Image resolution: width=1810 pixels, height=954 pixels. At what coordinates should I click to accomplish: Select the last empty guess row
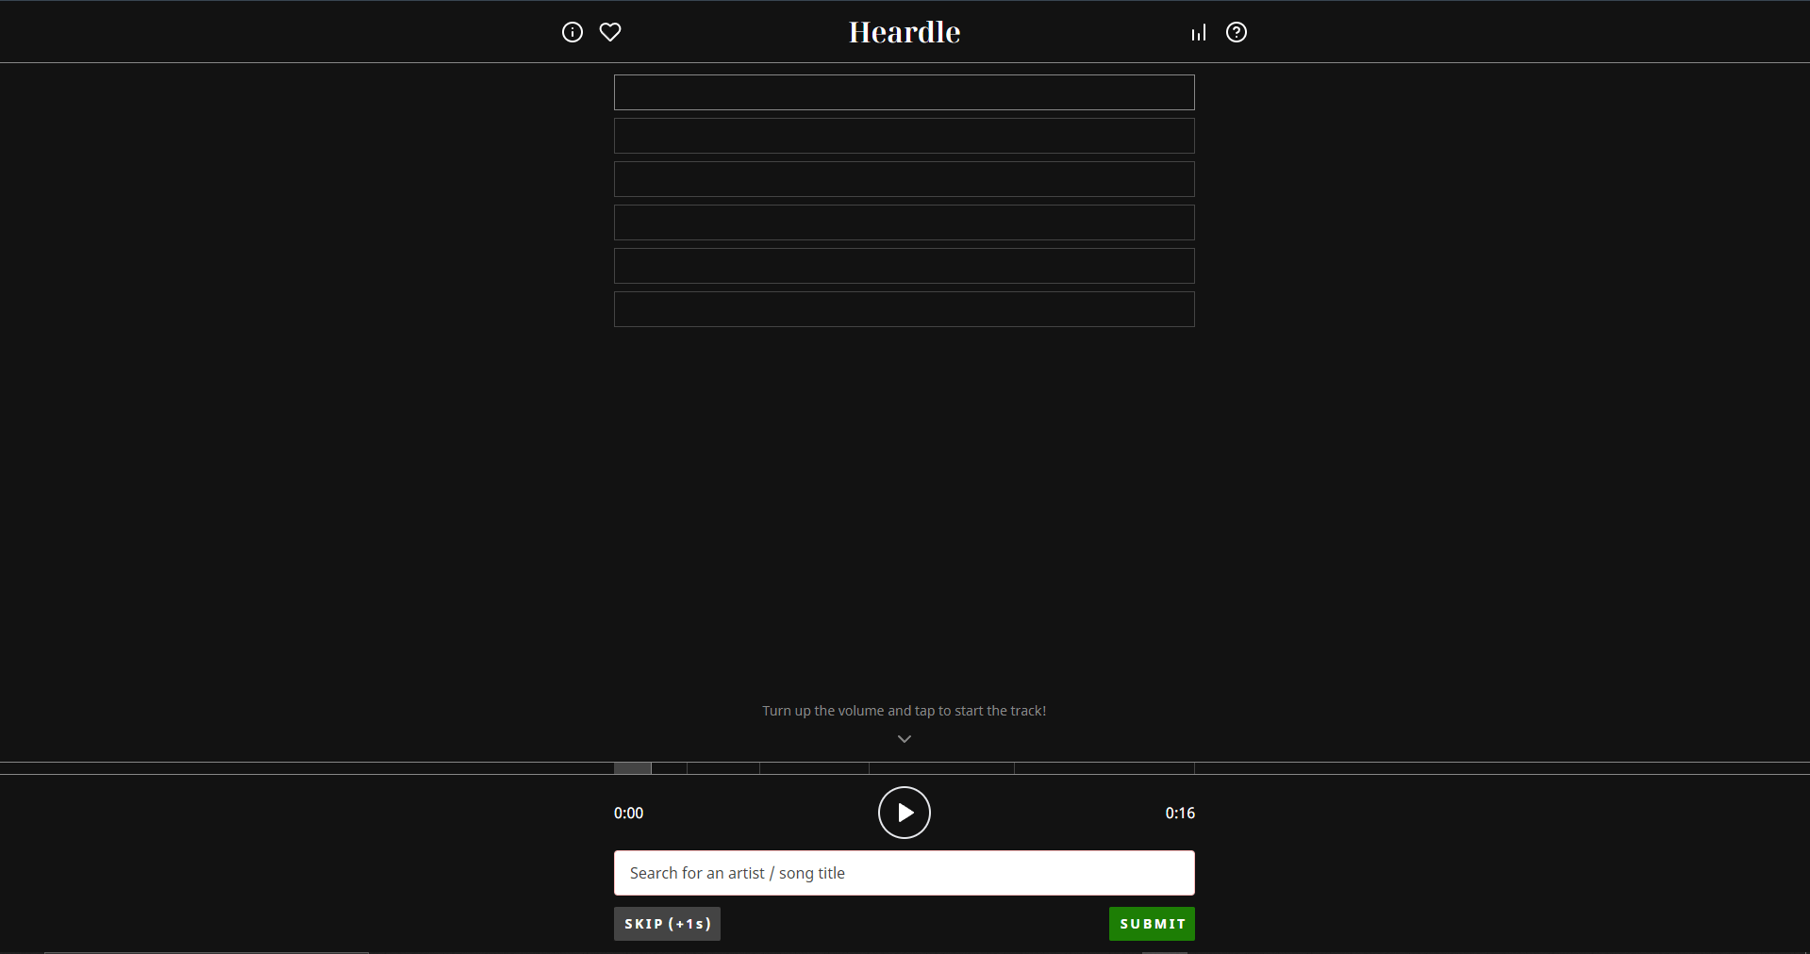coord(904,309)
